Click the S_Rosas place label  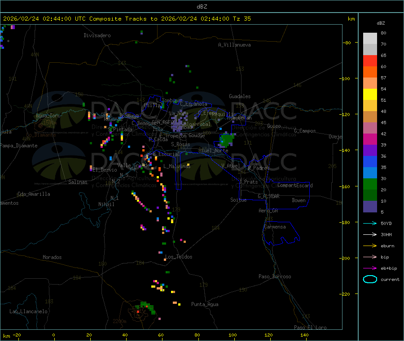coord(180,144)
